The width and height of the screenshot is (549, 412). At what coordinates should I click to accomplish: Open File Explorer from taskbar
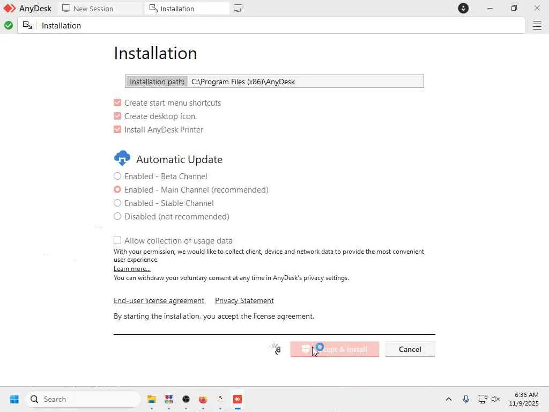coord(152,399)
